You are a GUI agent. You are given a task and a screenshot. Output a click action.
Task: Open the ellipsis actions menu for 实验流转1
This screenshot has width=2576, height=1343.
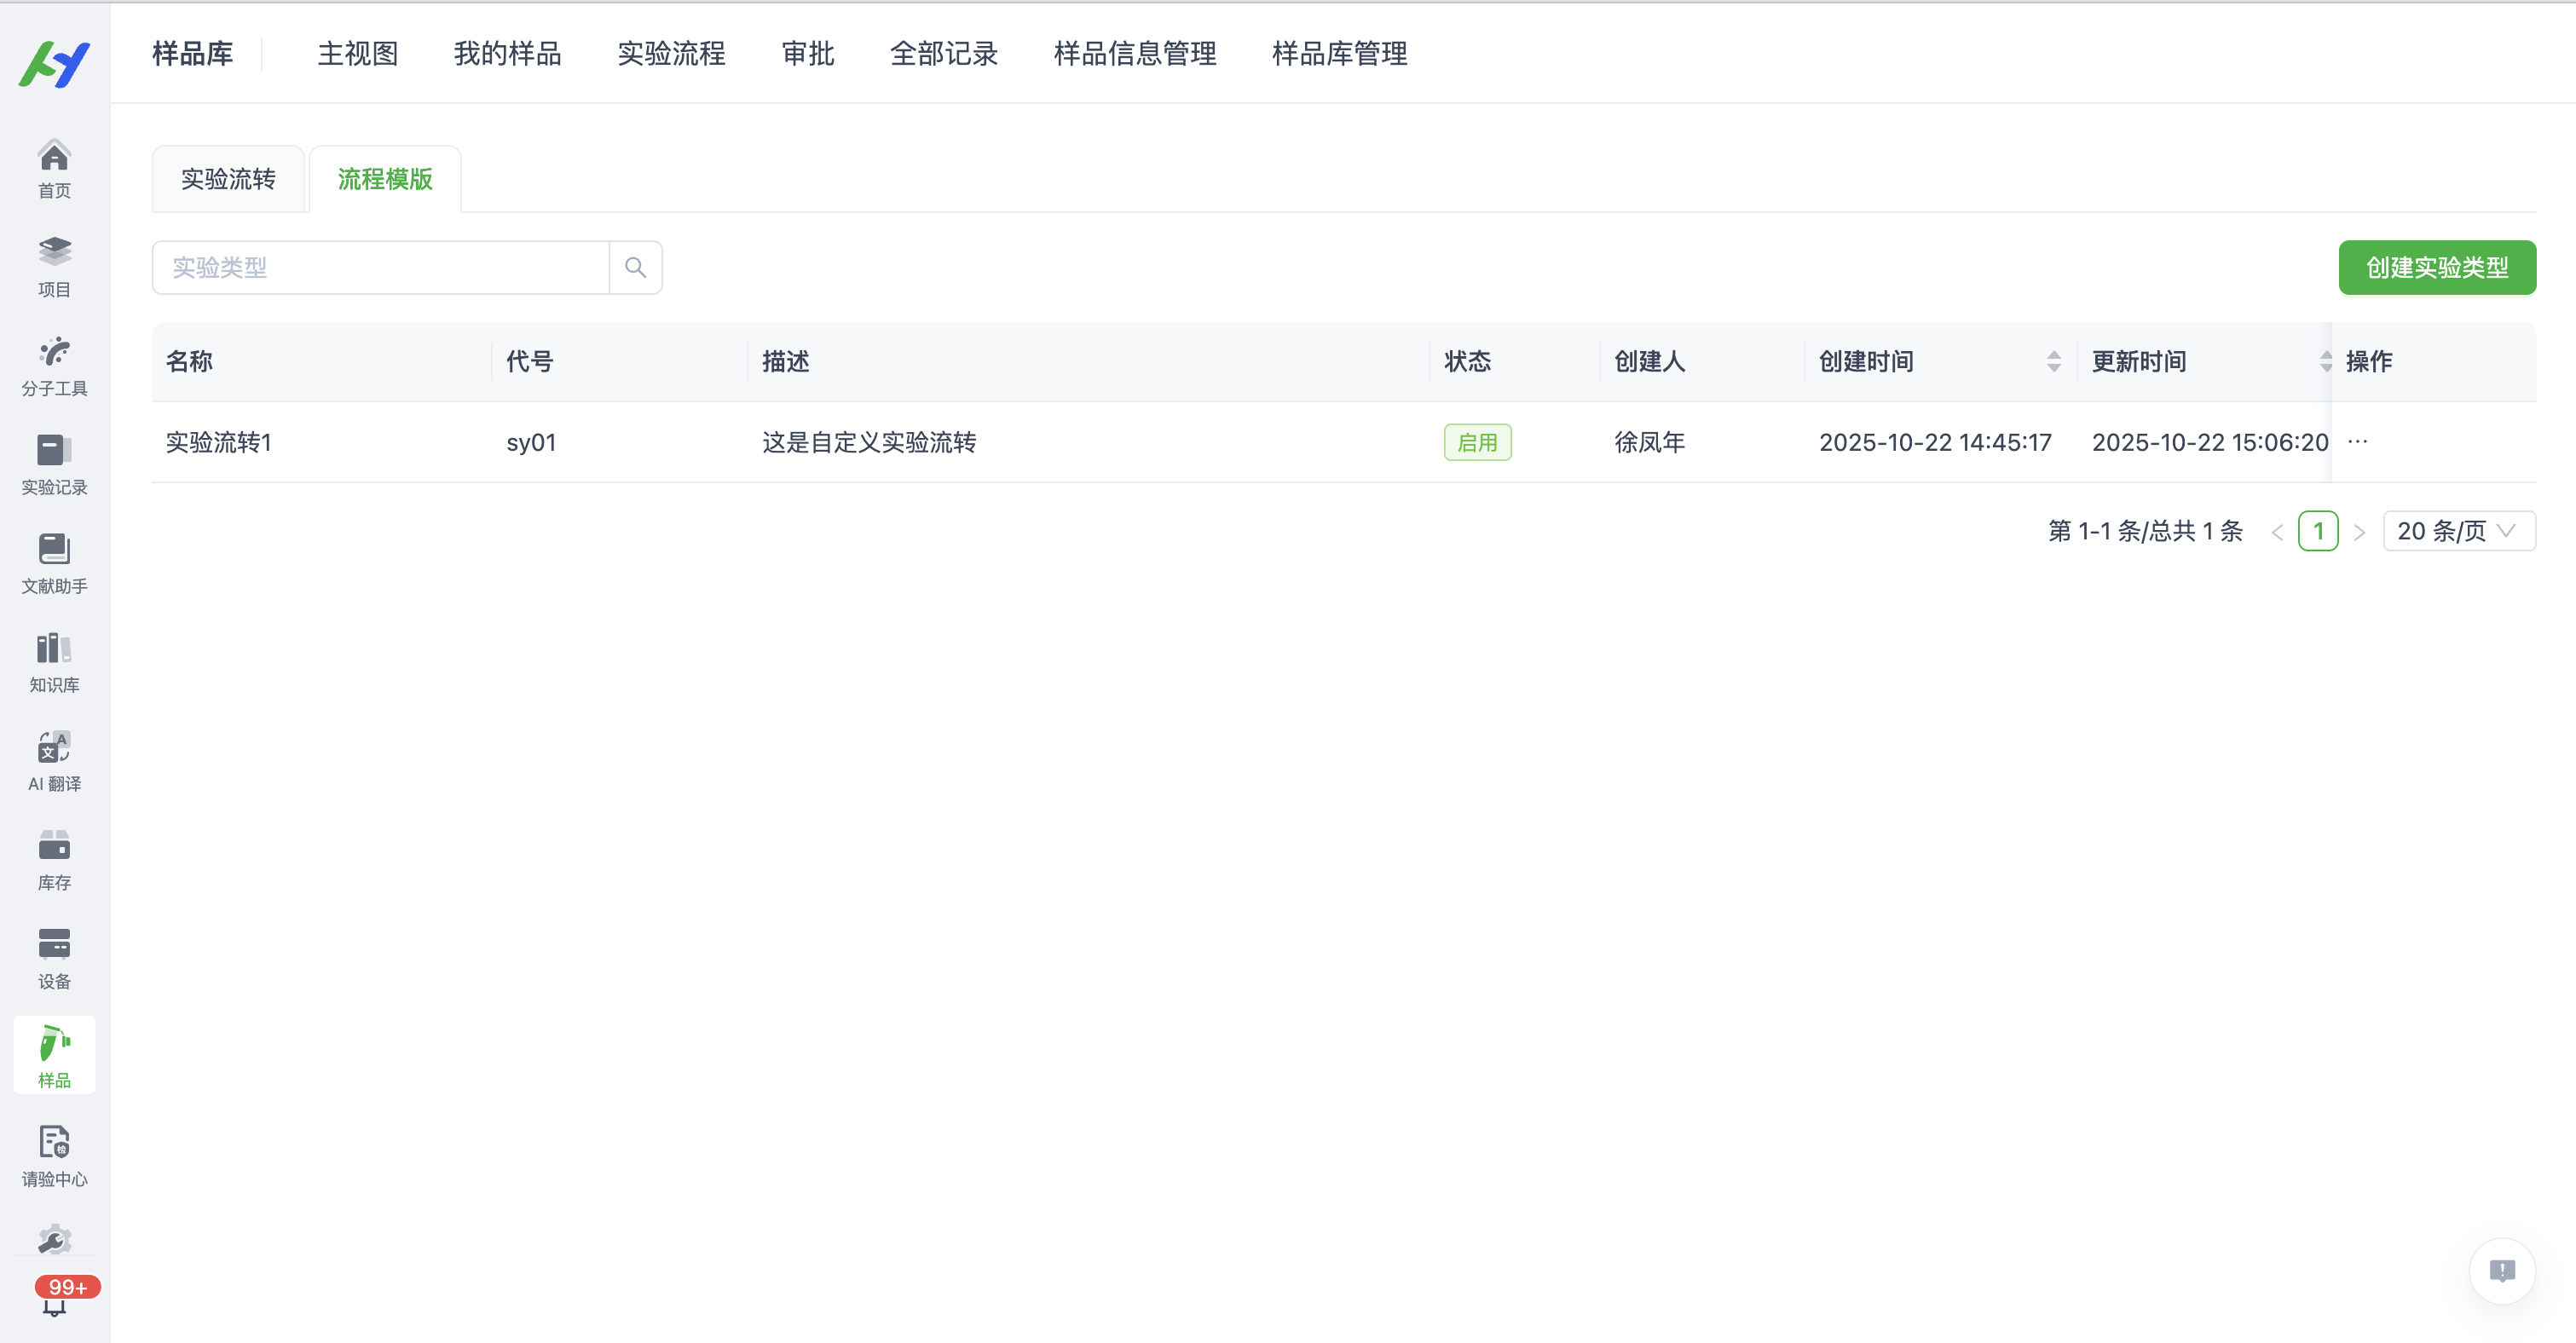tap(2359, 441)
